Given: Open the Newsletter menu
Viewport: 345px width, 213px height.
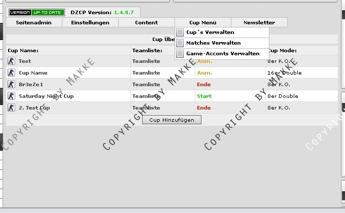Looking at the screenshot, I should pyautogui.click(x=259, y=23).
